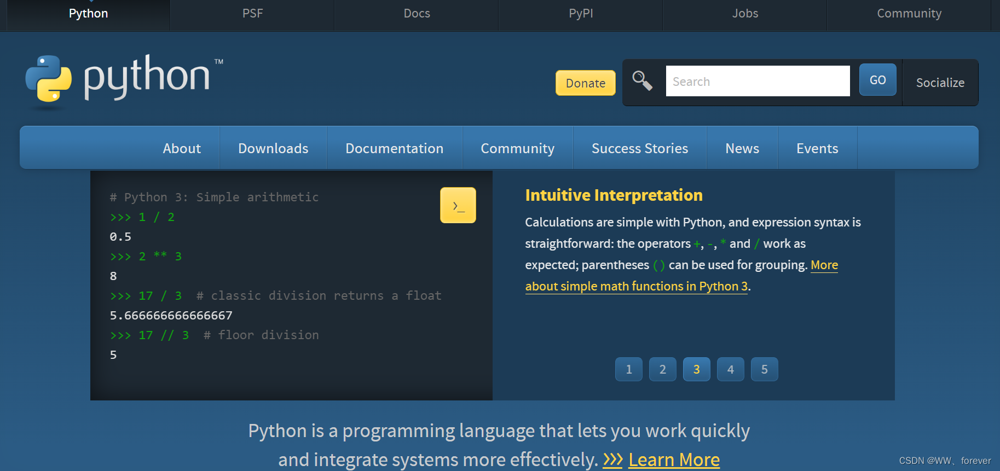Open the Events menu
Screen dimensions: 1000x471
817,148
